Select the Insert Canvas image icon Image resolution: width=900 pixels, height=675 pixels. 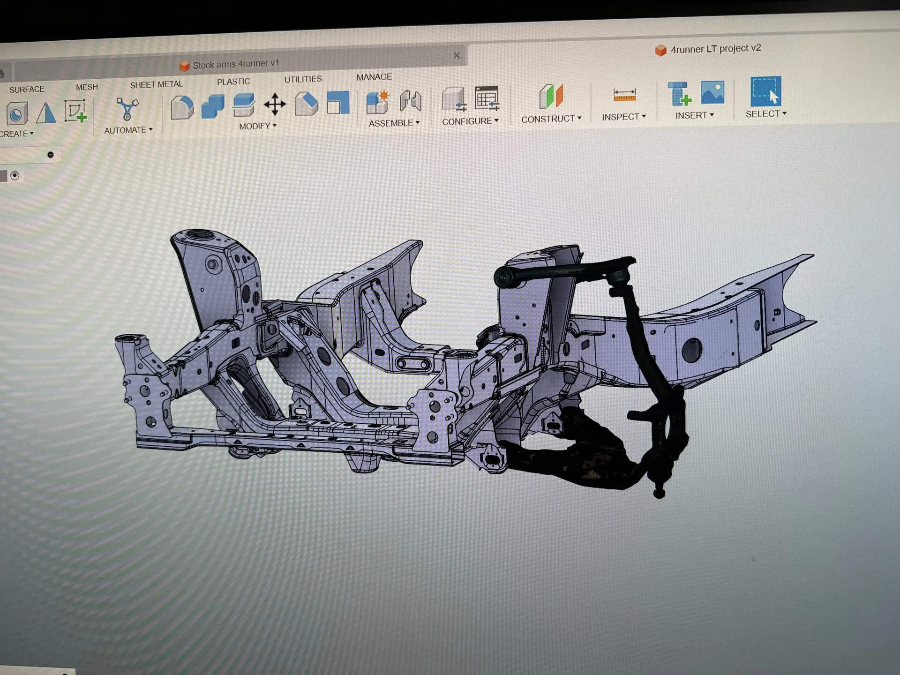coord(712,92)
